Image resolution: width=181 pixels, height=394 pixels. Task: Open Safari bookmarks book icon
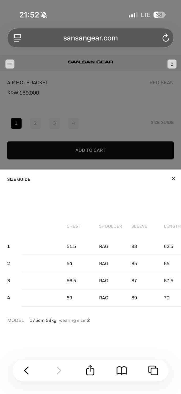click(121, 370)
